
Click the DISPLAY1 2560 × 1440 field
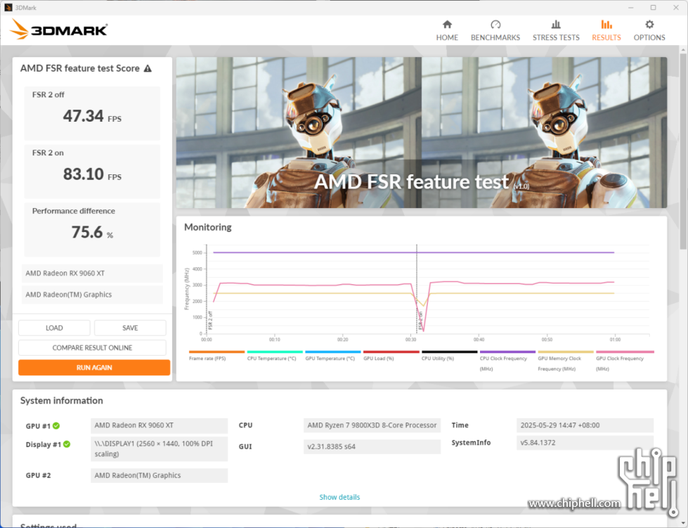pyautogui.click(x=160, y=449)
